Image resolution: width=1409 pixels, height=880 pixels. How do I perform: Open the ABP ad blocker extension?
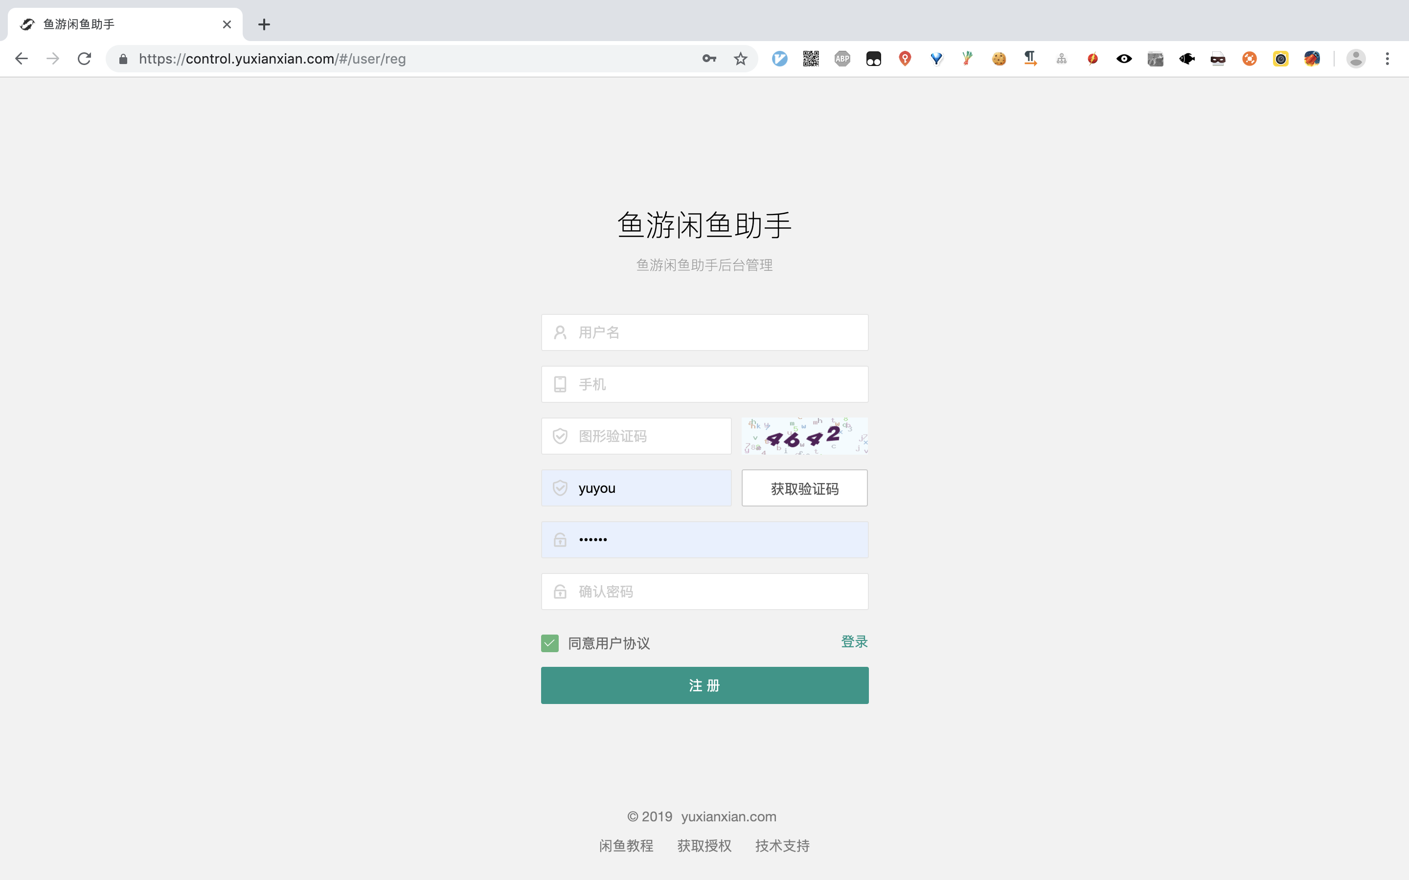842,59
